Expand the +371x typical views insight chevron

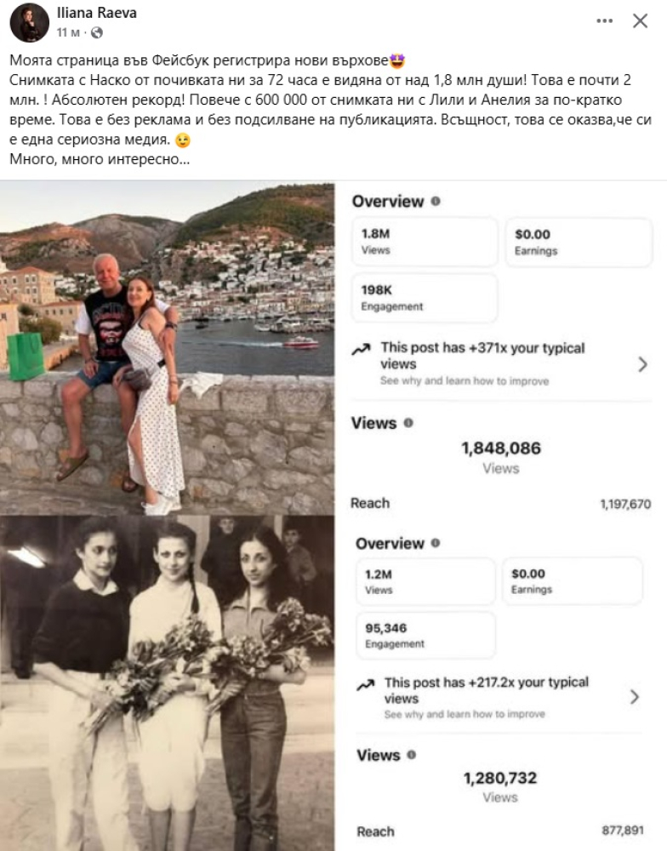[x=642, y=364]
